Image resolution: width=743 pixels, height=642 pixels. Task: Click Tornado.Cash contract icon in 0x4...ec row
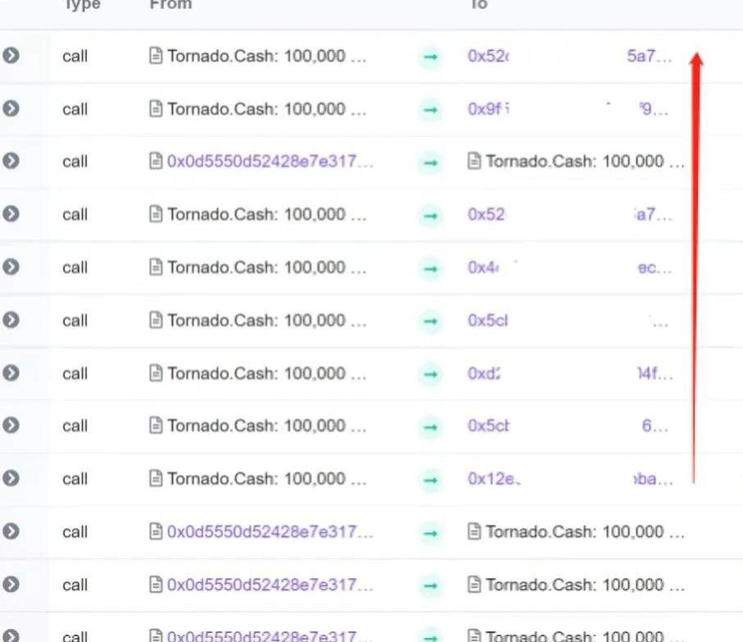click(x=156, y=267)
